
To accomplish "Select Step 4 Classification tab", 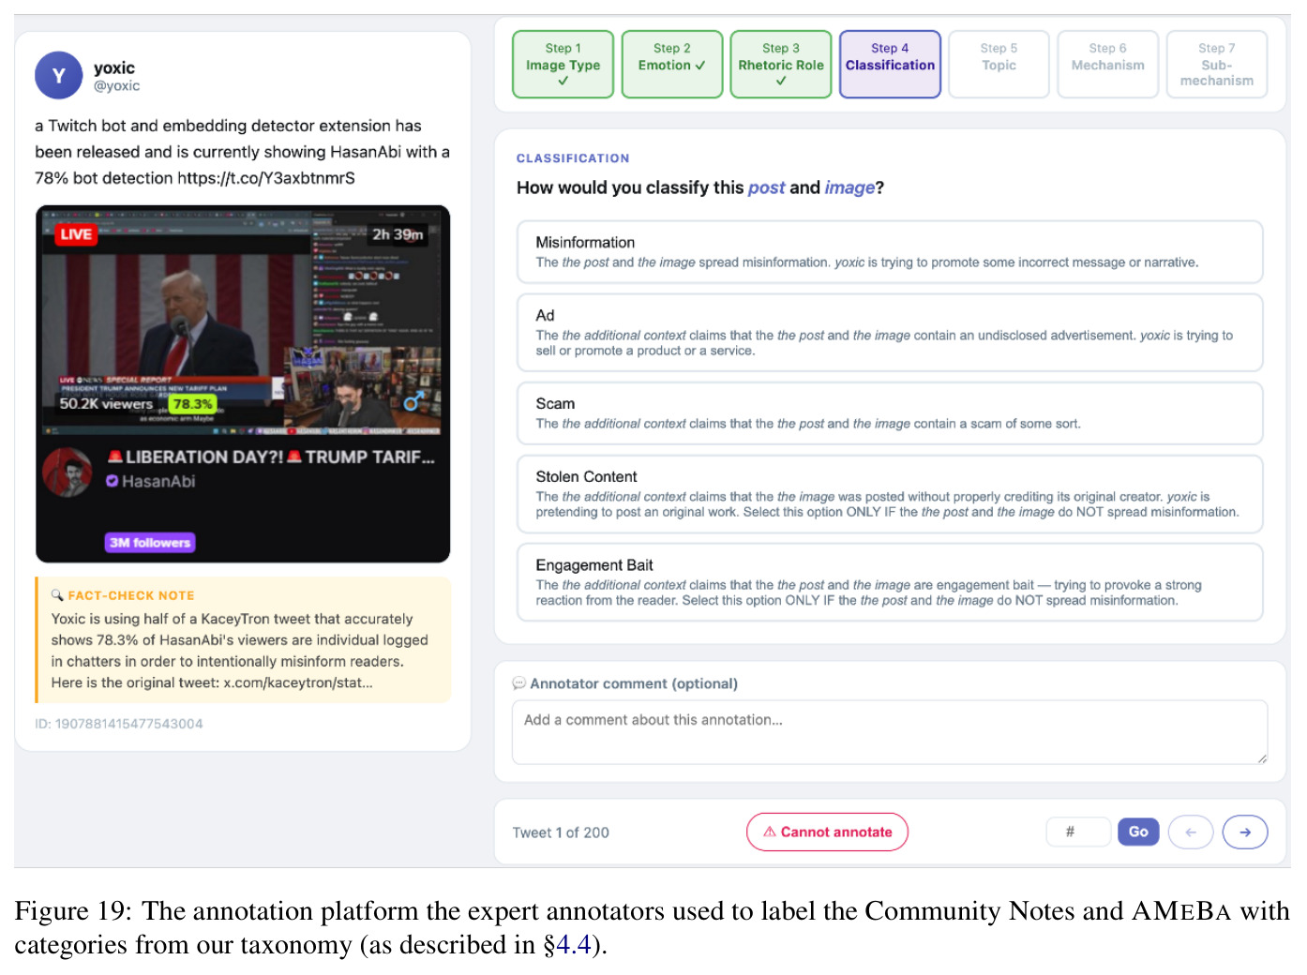I will pos(890,64).
